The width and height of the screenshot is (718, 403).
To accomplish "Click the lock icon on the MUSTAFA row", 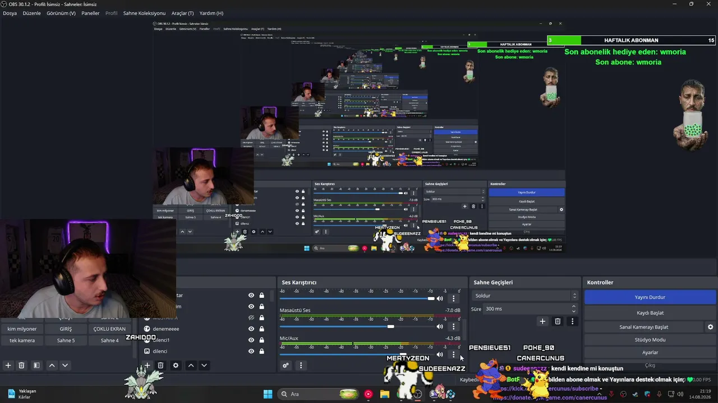I will pos(261,318).
